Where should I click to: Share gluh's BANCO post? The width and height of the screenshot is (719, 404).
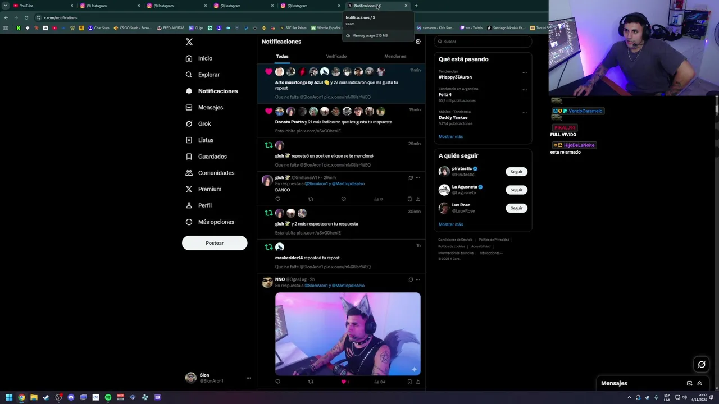[418, 199]
